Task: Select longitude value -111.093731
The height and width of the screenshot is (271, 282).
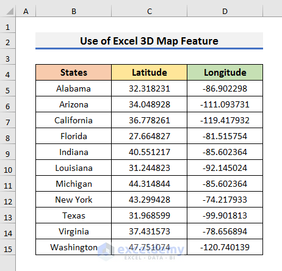Action: point(225,104)
